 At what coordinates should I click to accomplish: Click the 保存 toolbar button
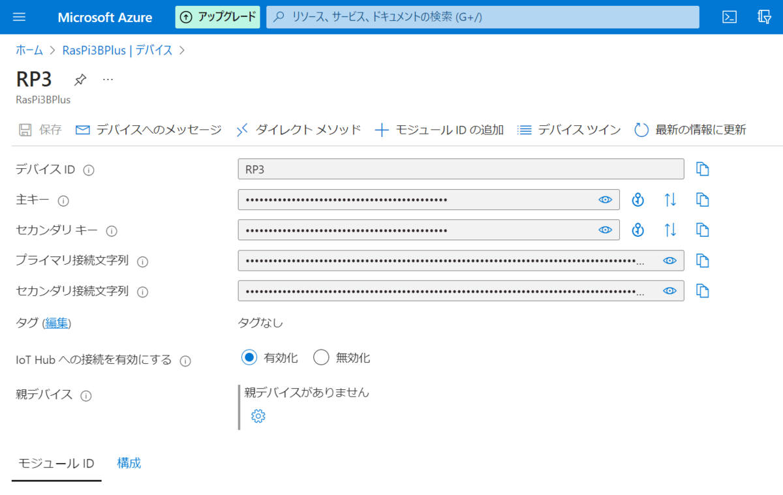click(40, 130)
